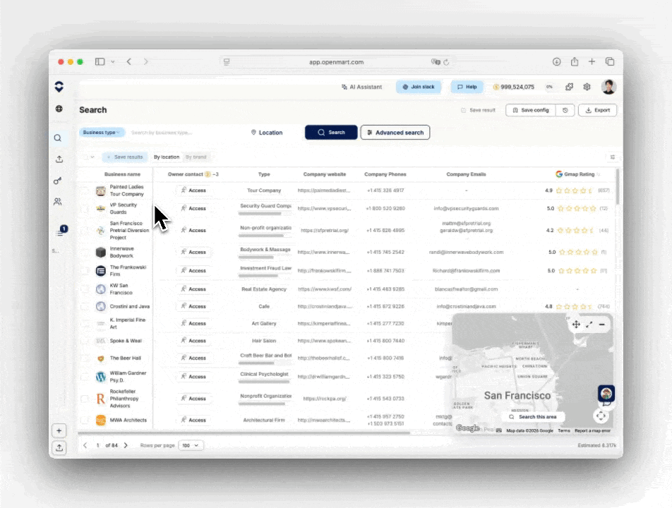The width and height of the screenshot is (672, 508).
Task: Click Save results button
Action: click(125, 157)
